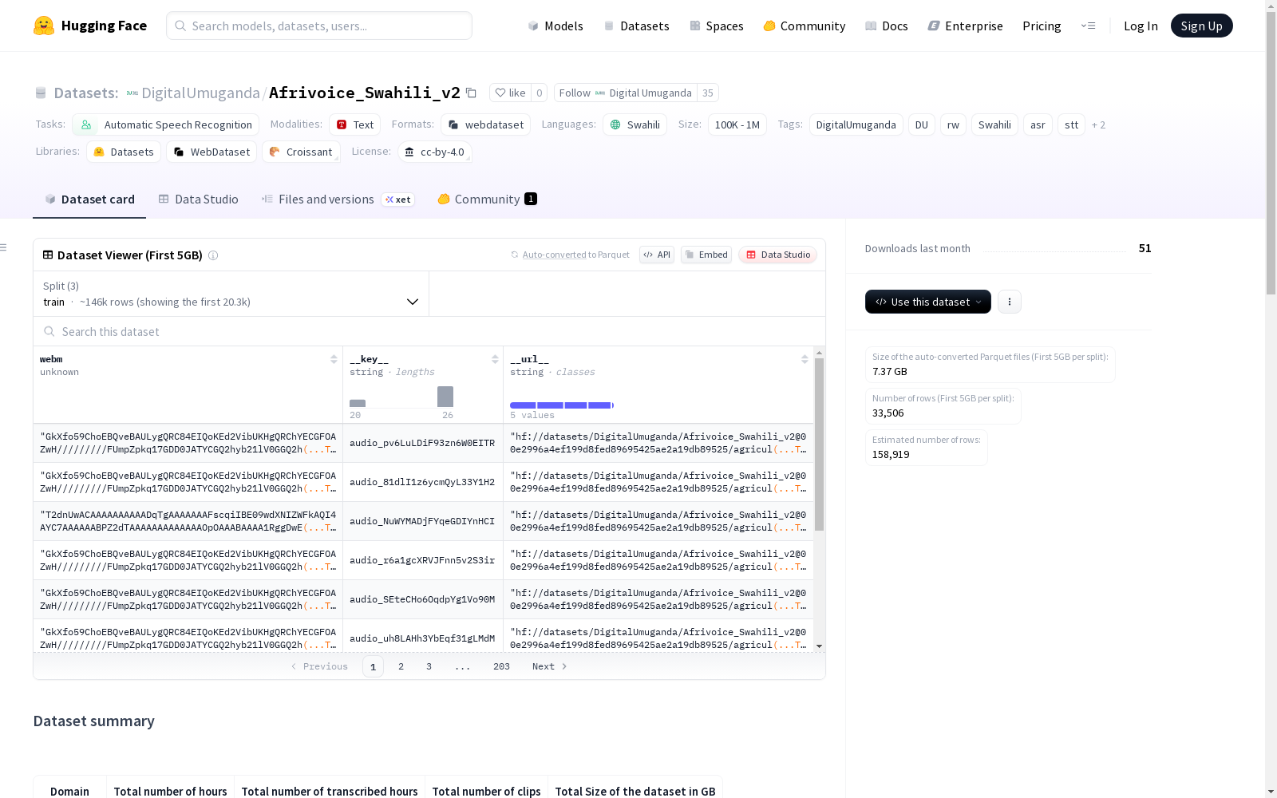1277x798 pixels.
Task: Select current page 1 in pagination
Action: point(373,666)
